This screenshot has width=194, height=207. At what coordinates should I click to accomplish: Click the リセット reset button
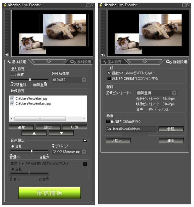click(x=118, y=140)
